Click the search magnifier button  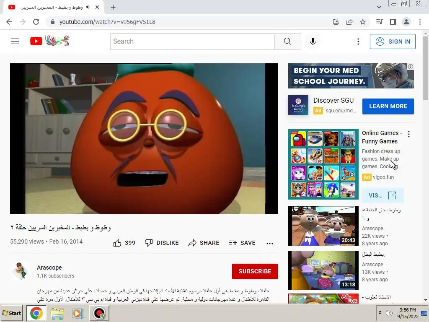(287, 42)
